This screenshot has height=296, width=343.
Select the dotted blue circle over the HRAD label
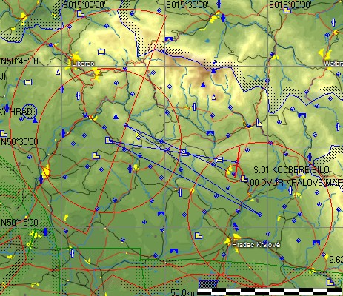click(x=29, y=111)
